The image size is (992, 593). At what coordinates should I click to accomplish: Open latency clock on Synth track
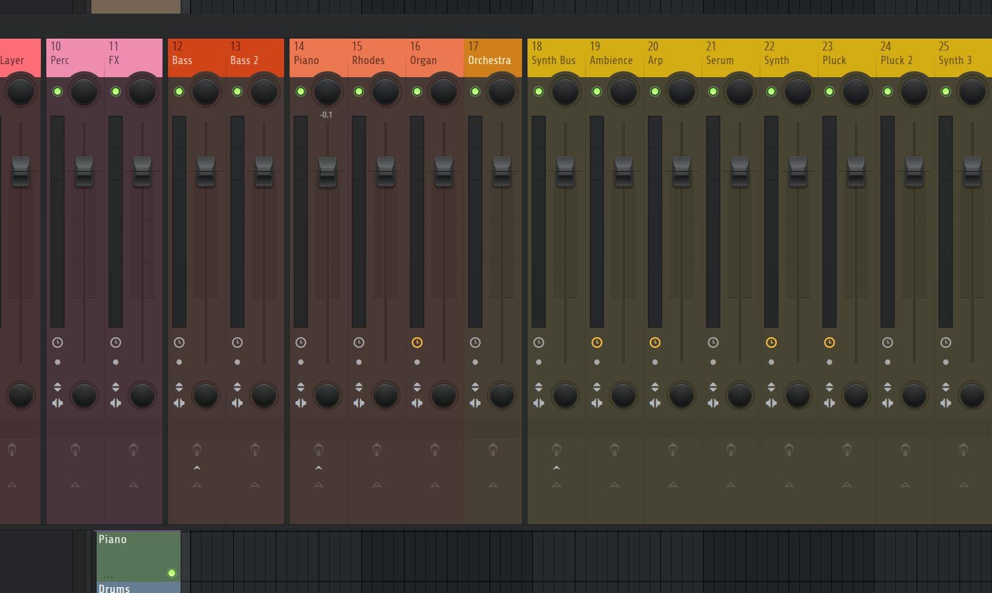click(x=771, y=343)
